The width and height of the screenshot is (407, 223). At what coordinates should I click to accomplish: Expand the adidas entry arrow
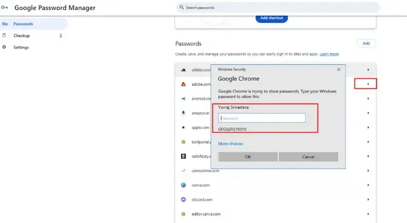(368, 70)
